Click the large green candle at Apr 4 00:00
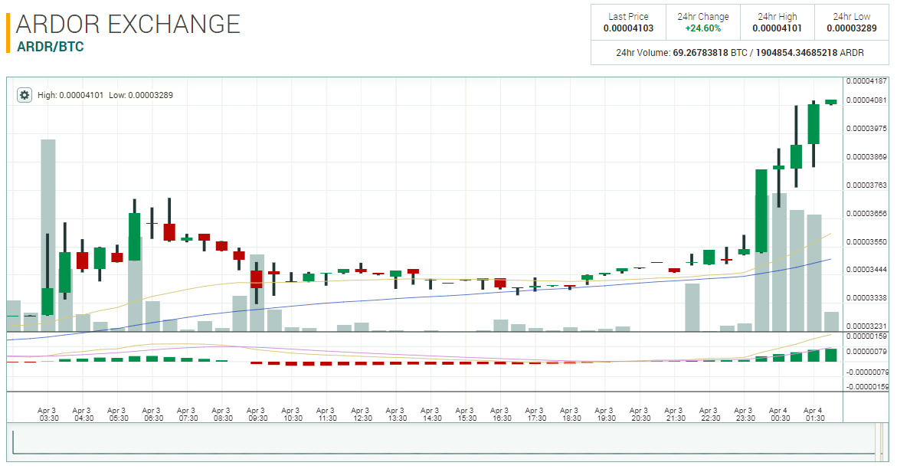Screen dimensions: 897x469 761,211
